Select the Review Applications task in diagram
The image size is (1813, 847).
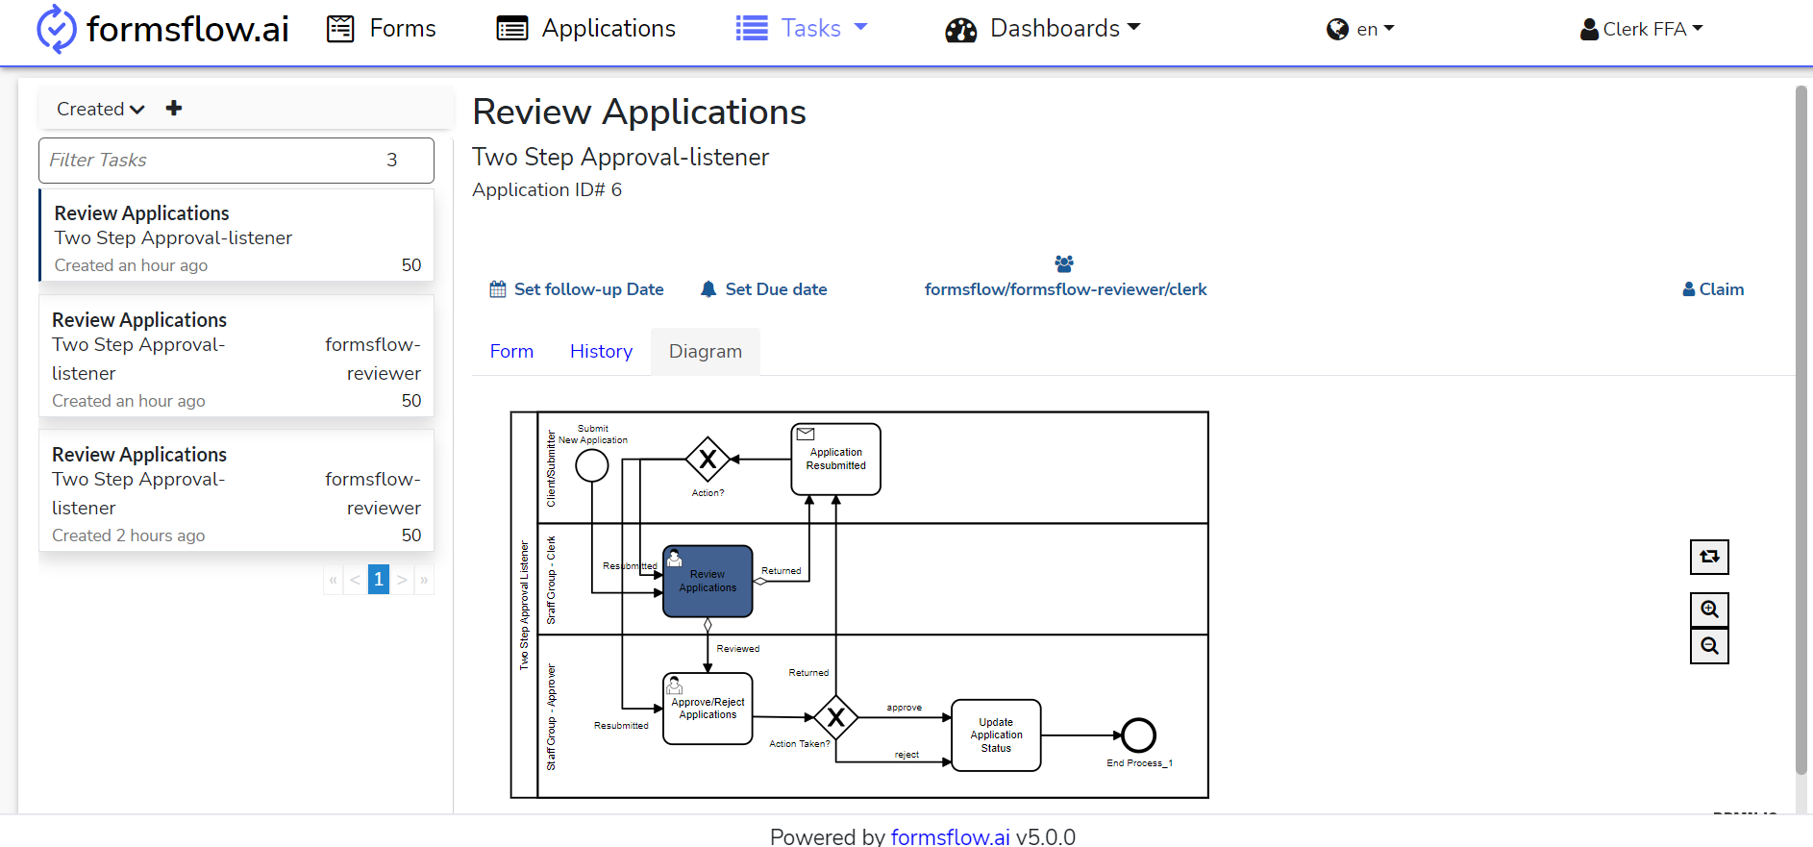pyautogui.click(x=708, y=582)
